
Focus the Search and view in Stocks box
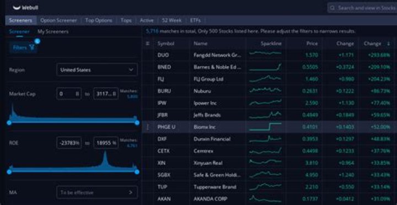point(362,8)
